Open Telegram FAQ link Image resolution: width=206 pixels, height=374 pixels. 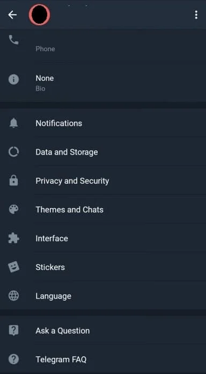pyautogui.click(x=103, y=359)
